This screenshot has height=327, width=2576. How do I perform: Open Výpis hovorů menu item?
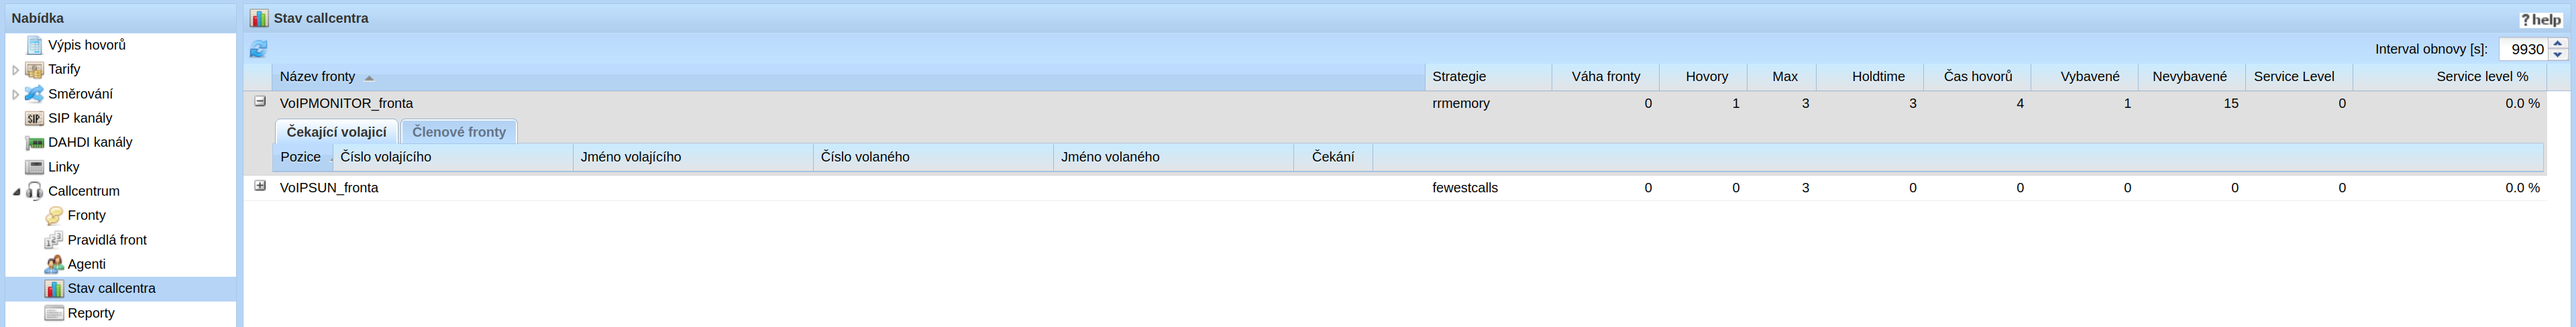coord(87,45)
